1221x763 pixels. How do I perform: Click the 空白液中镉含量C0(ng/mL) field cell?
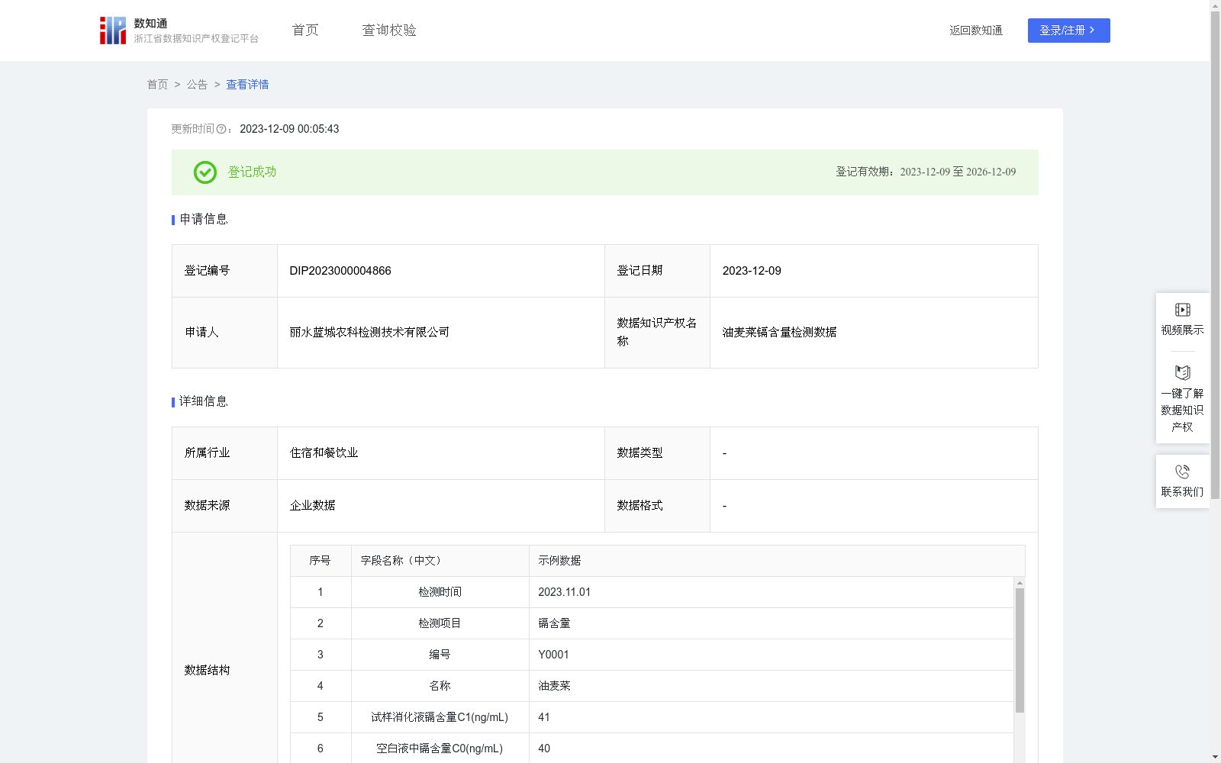440,749
